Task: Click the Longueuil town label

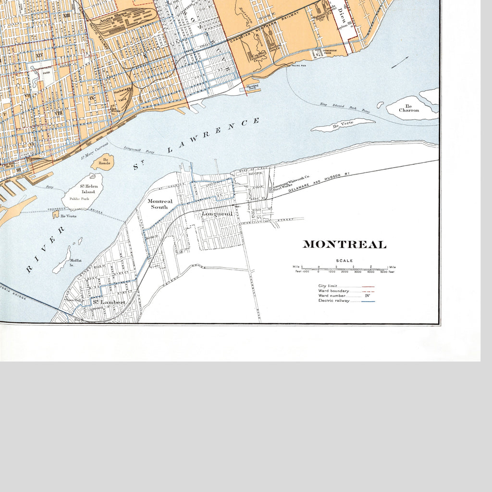Action: [x=217, y=214]
